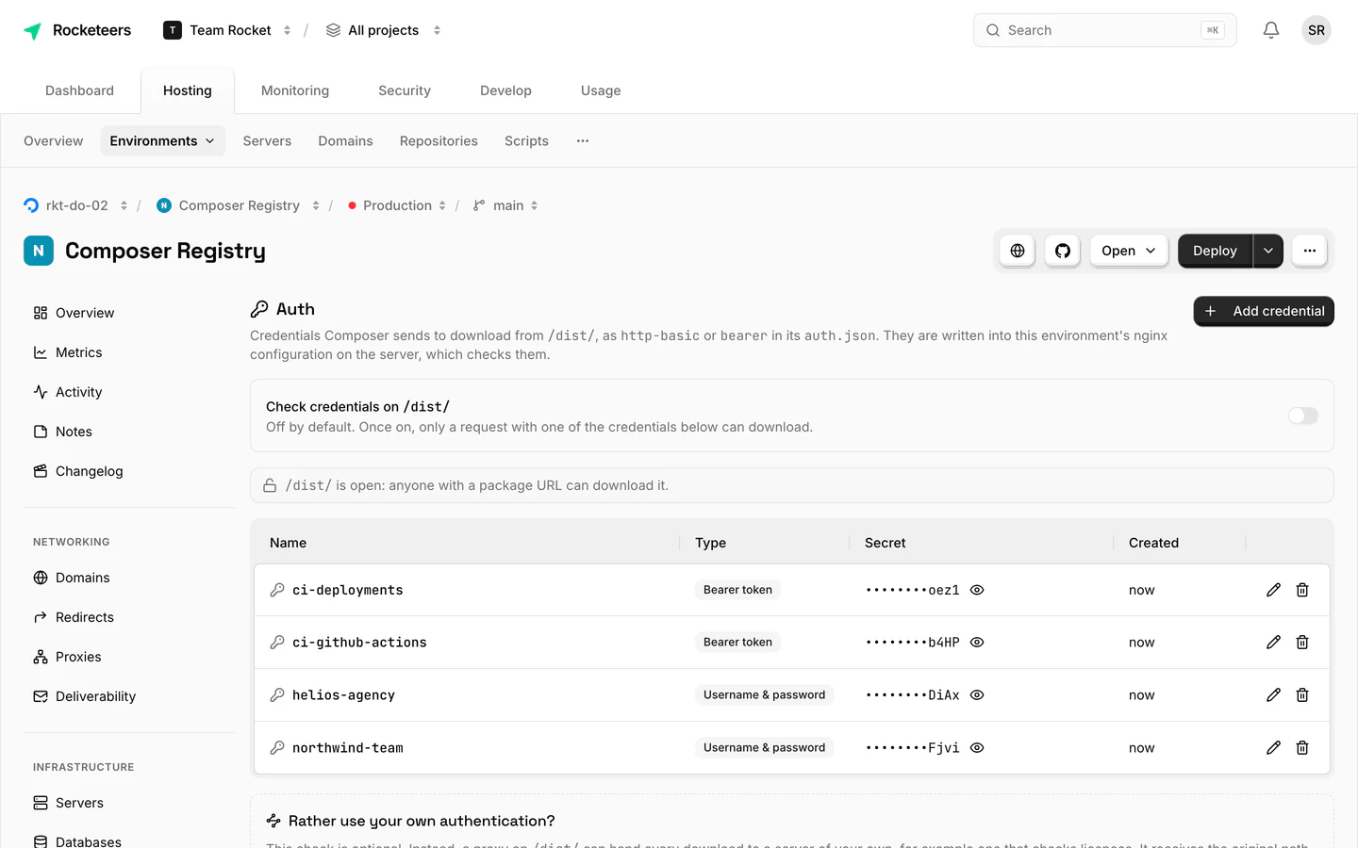Open the more sub-navigation ellipsis
Viewport: 1358px width, 848px height.
point(583,141)
